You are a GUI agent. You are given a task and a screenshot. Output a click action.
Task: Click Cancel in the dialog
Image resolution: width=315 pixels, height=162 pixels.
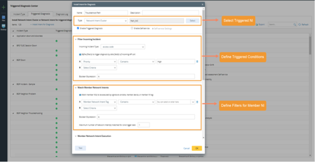[187, 148]
